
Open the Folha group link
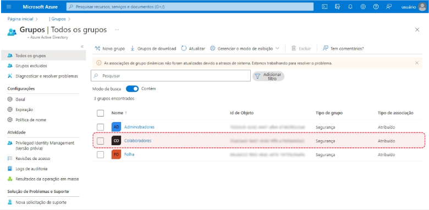click(129, 154)
